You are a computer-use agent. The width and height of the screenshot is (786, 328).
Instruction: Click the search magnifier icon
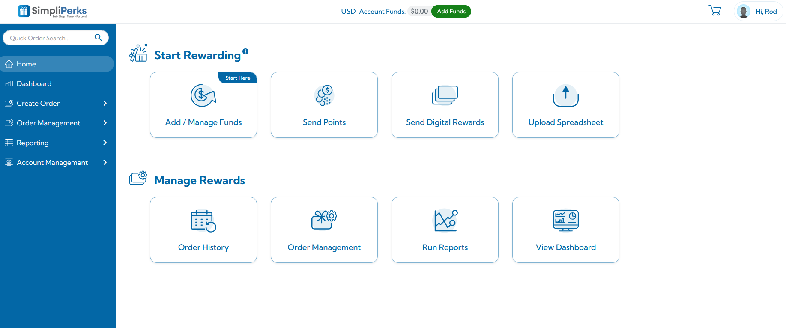click(99, 38)
